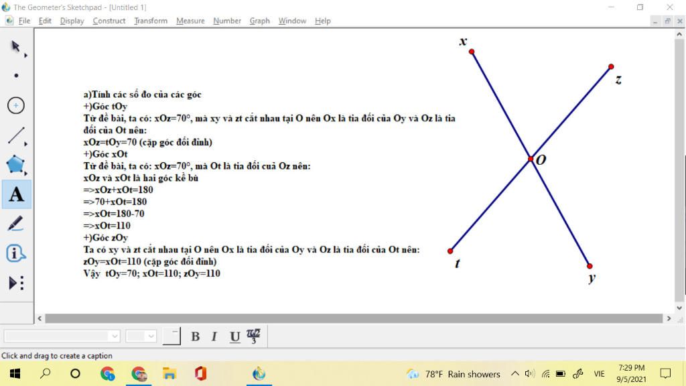Viewport: 686px width, 386px height.
Task: Open the Graph menu
Action: pos(259,21)
